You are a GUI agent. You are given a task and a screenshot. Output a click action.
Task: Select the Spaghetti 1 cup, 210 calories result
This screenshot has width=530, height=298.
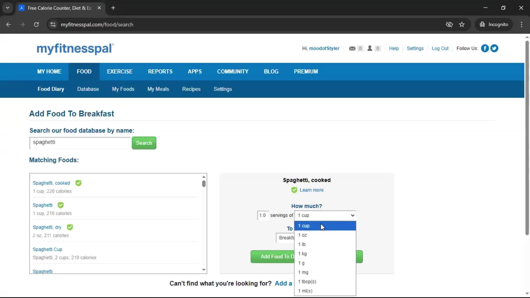pyautogui.click(x=43, y=205)
